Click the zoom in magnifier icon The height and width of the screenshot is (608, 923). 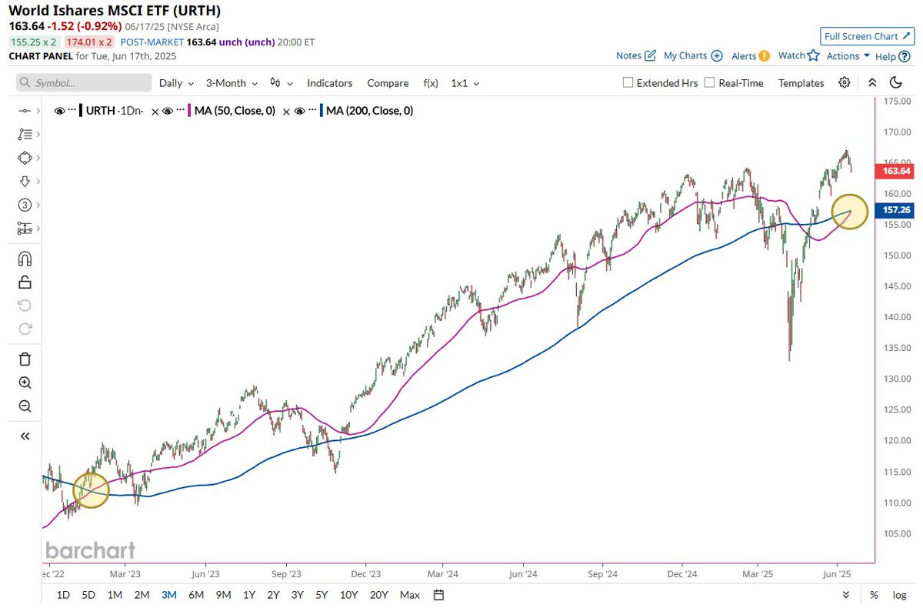[25, 383]
